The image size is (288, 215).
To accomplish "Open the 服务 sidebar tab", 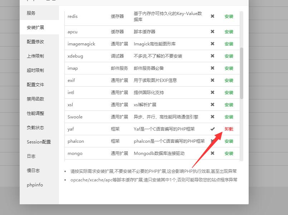I will (39, 13).
